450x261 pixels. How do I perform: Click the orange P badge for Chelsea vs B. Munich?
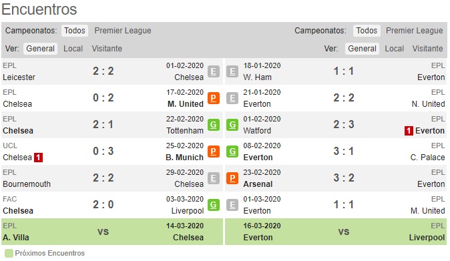click(x=213, y=152)
